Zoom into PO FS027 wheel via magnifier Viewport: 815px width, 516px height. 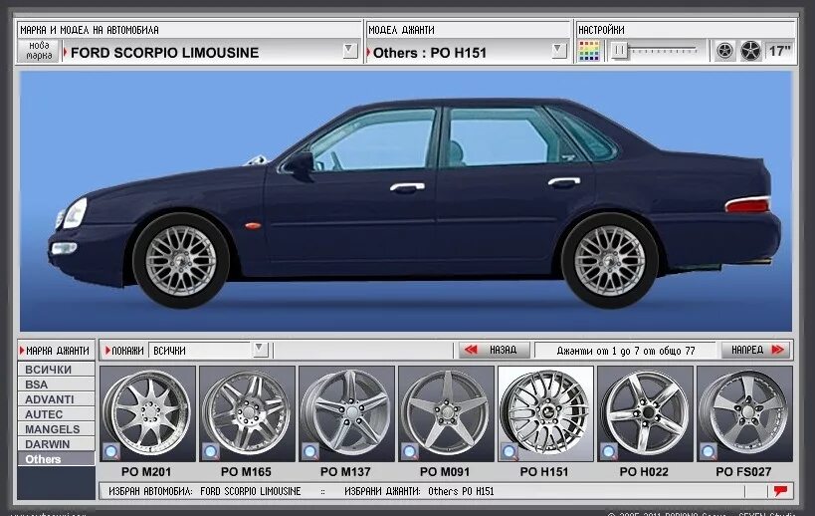tap(709, 451)
